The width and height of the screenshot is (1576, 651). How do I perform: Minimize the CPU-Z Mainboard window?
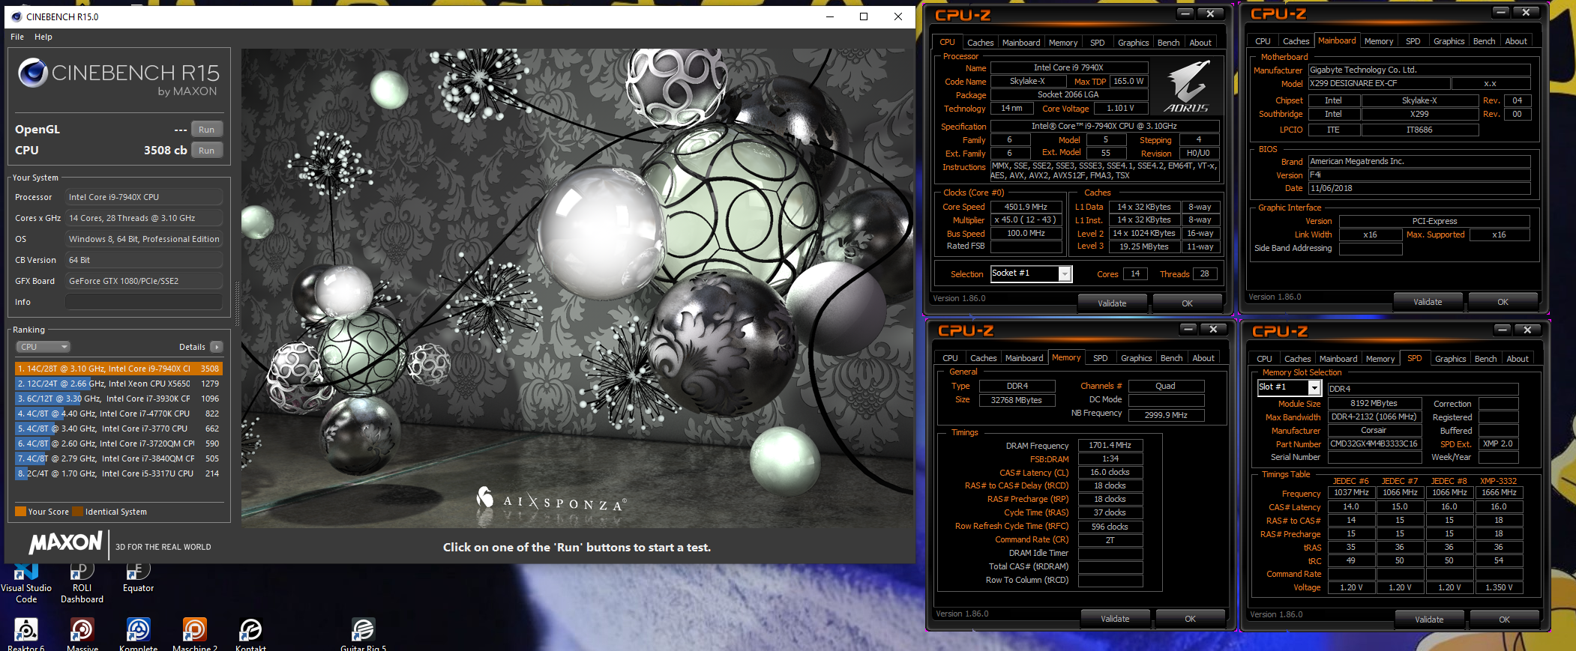point(1501,12)
